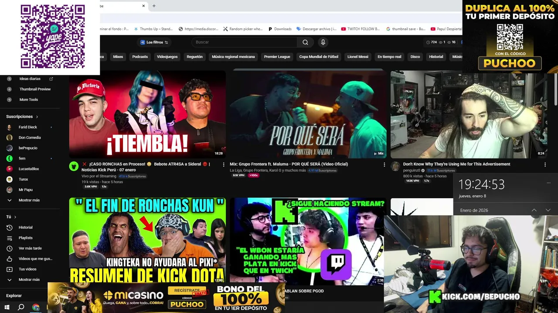Click the Windows Start button
558x313 pixels.
[x=7, y=307]
